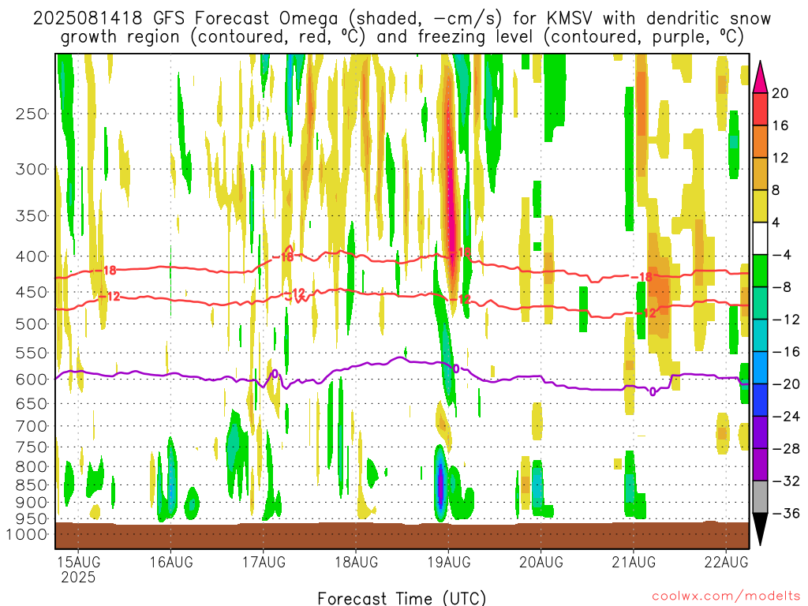The width and height of the screenshot is (808, 606).
Task: Click the 2025 year label under 15AUG
Action: point(78,577)
